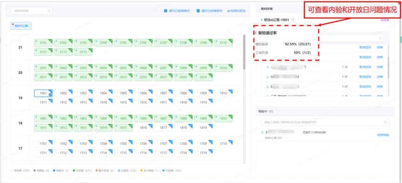Select room 1701
The image size is (402, 183).
(x=43, y=144)
